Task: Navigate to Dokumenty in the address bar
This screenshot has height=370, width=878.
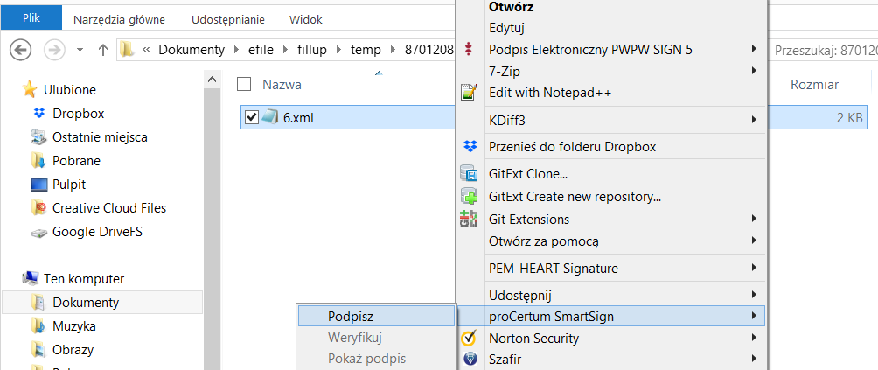Action: 192,50
